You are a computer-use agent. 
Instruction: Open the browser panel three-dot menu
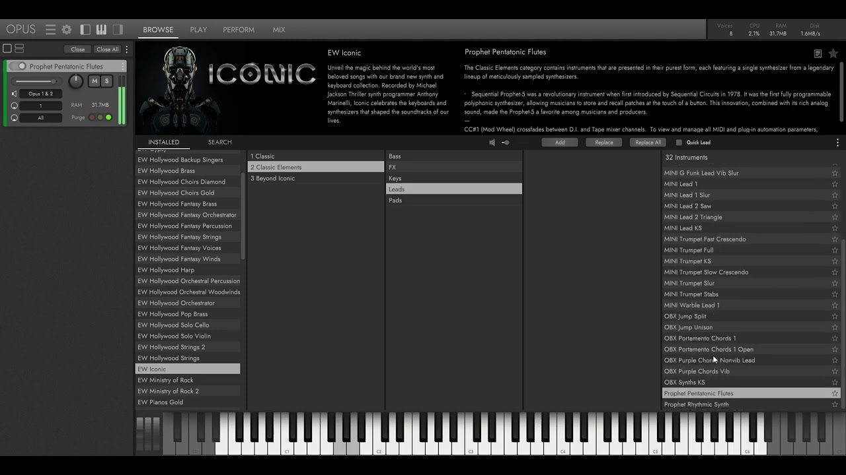(x=837, y=142)
